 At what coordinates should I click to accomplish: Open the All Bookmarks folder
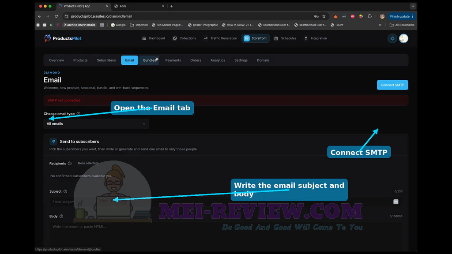402,25
